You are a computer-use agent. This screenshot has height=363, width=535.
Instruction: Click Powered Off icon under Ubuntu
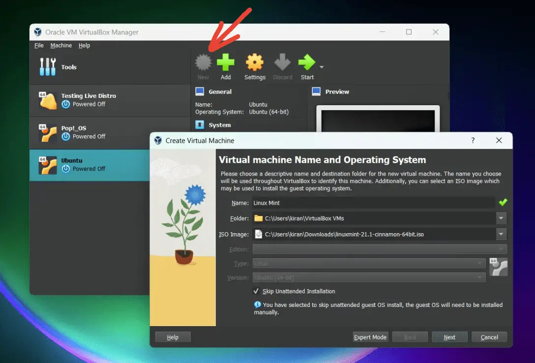pos(66,169)
